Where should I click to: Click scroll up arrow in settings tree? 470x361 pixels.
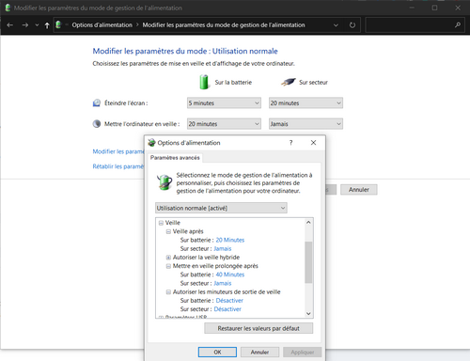308,222
